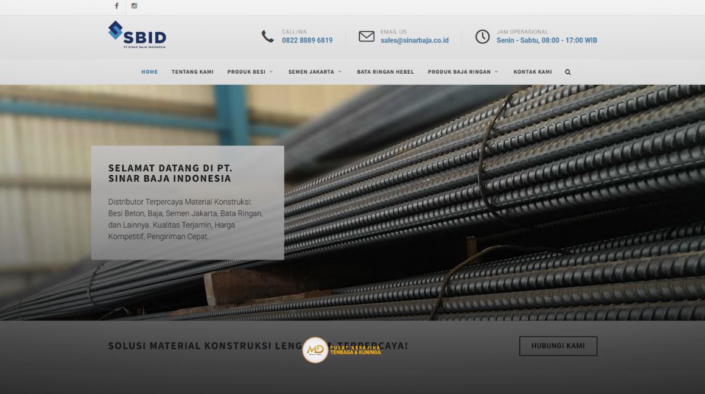Screen dimensions: 705x394
Task: Click the operating hours clock icon
Action: point(482,37)
